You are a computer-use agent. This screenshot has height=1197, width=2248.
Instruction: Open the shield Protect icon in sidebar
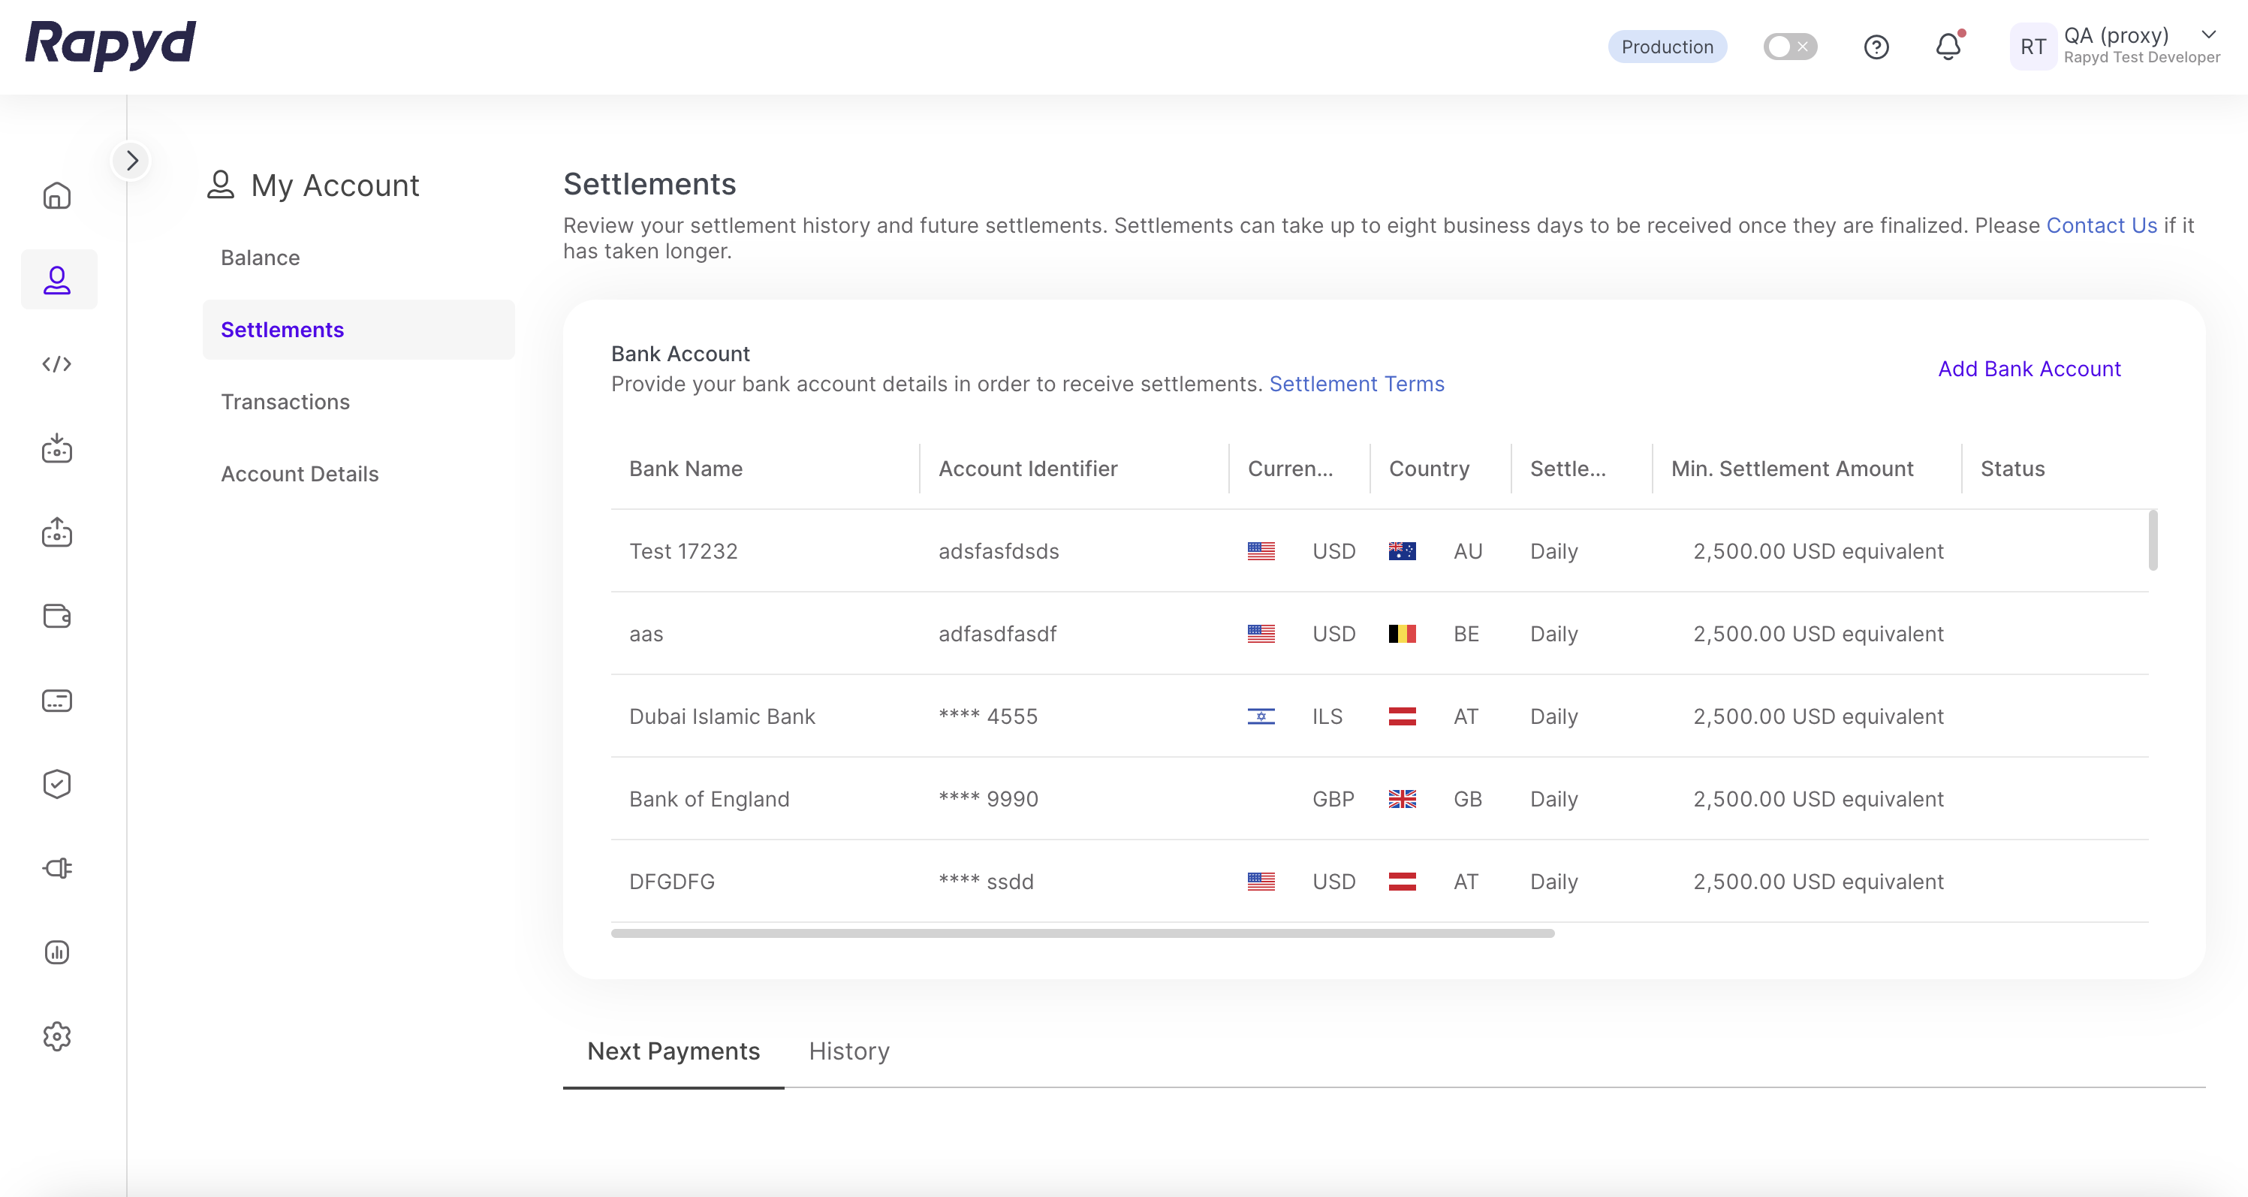(x=57, y=784)
